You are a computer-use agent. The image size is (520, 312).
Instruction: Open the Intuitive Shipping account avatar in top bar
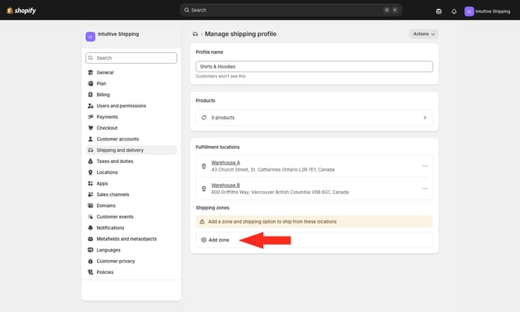coord(469,12)
